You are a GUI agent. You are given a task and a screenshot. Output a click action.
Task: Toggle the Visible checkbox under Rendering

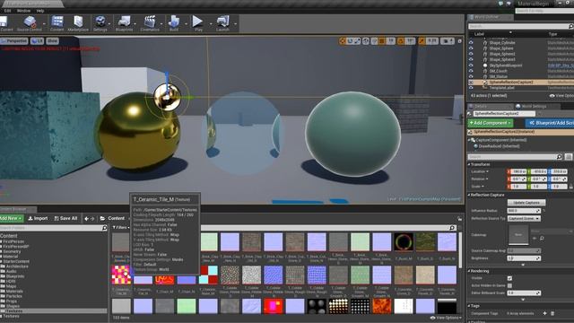[x=509, y=278]
